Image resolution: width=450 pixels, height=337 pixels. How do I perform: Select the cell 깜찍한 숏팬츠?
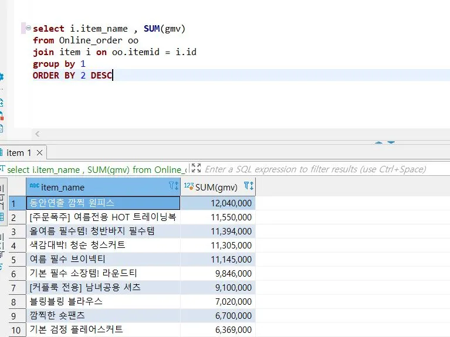[103, 315]
